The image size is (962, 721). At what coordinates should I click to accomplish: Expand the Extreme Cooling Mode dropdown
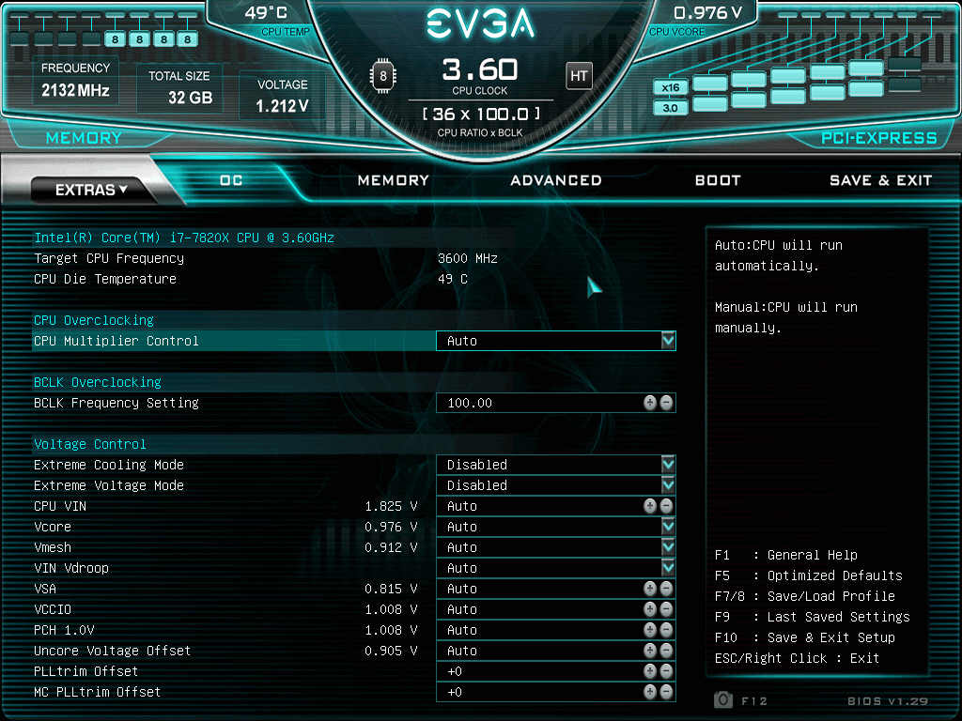coord(556,465)
